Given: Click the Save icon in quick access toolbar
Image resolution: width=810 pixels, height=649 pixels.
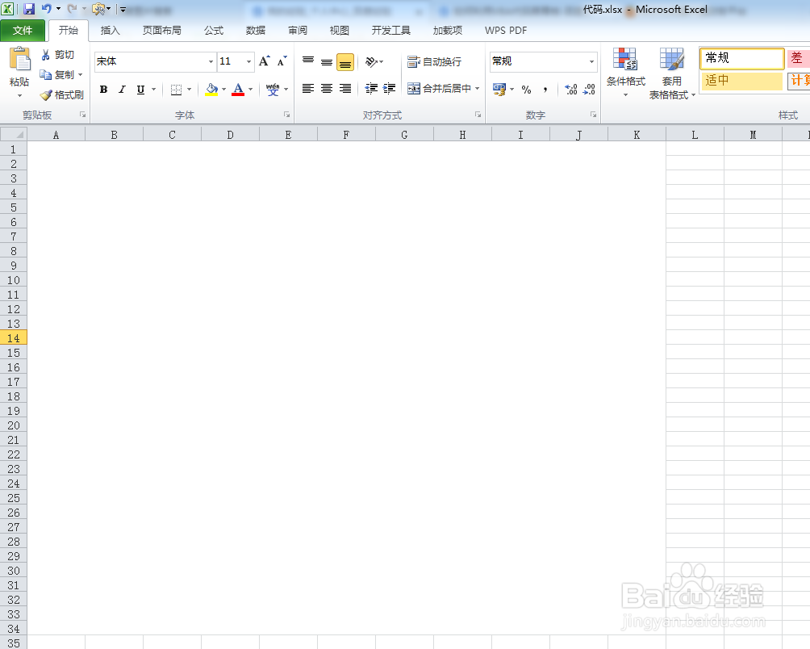Looking at the screenshot, I should (29, 9).
